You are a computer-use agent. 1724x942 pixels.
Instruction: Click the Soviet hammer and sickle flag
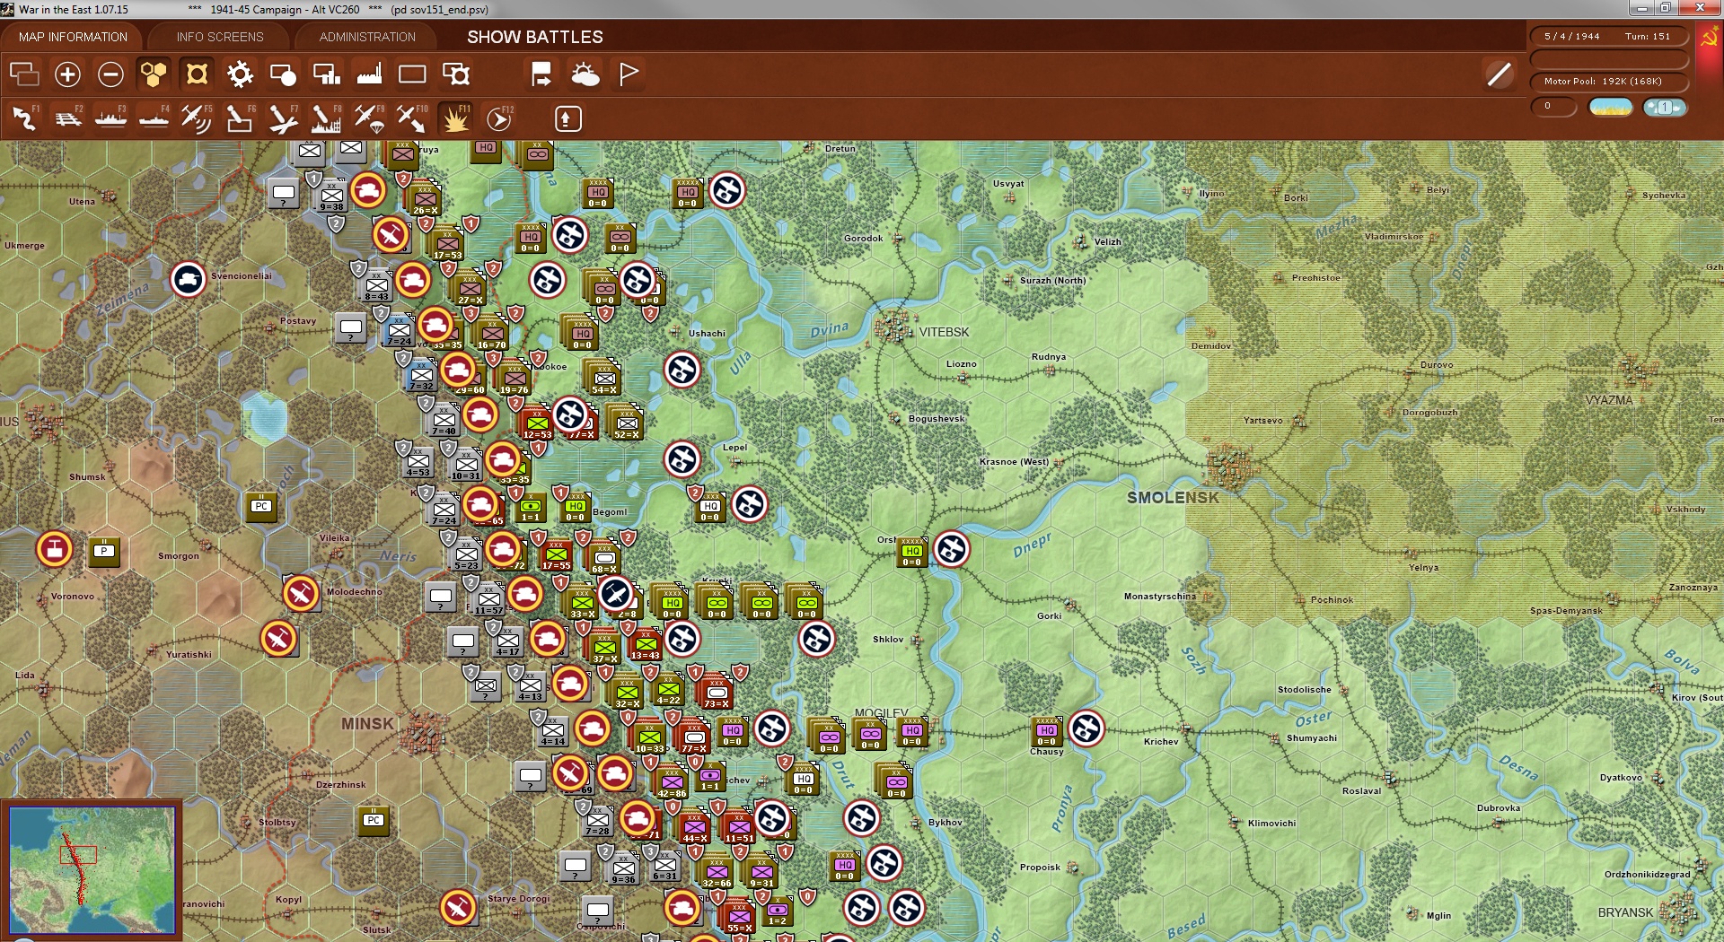point(1710,38)
